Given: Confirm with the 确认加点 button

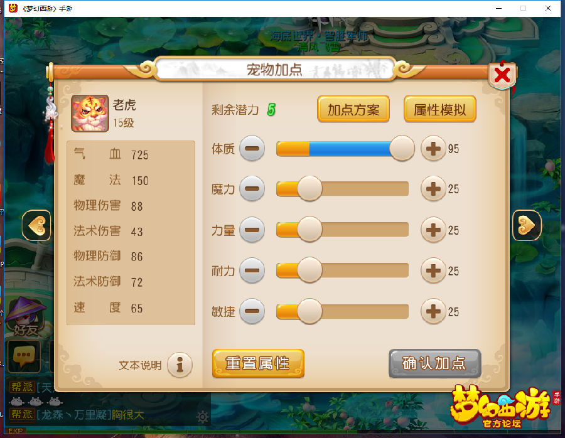Looking at the screenshot, I should point(435,363).
